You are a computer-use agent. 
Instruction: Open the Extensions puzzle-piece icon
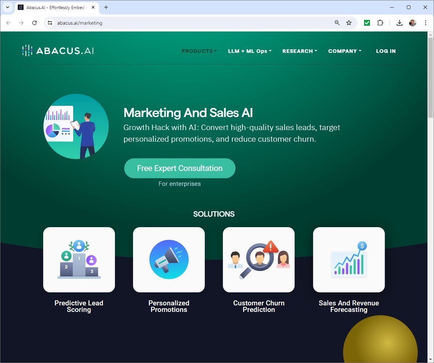[x=380, y=23]
